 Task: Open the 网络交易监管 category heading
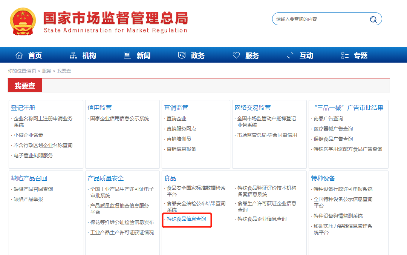252,108
